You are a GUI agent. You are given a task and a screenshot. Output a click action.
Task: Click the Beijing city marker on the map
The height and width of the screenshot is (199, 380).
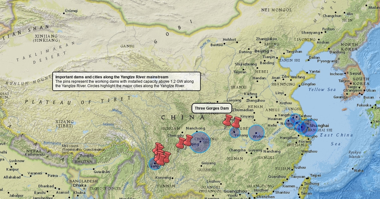(271, 51)
